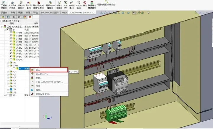
Task: Click the 绘制线束 harness tool icon
Action: (x=72, y=4)
